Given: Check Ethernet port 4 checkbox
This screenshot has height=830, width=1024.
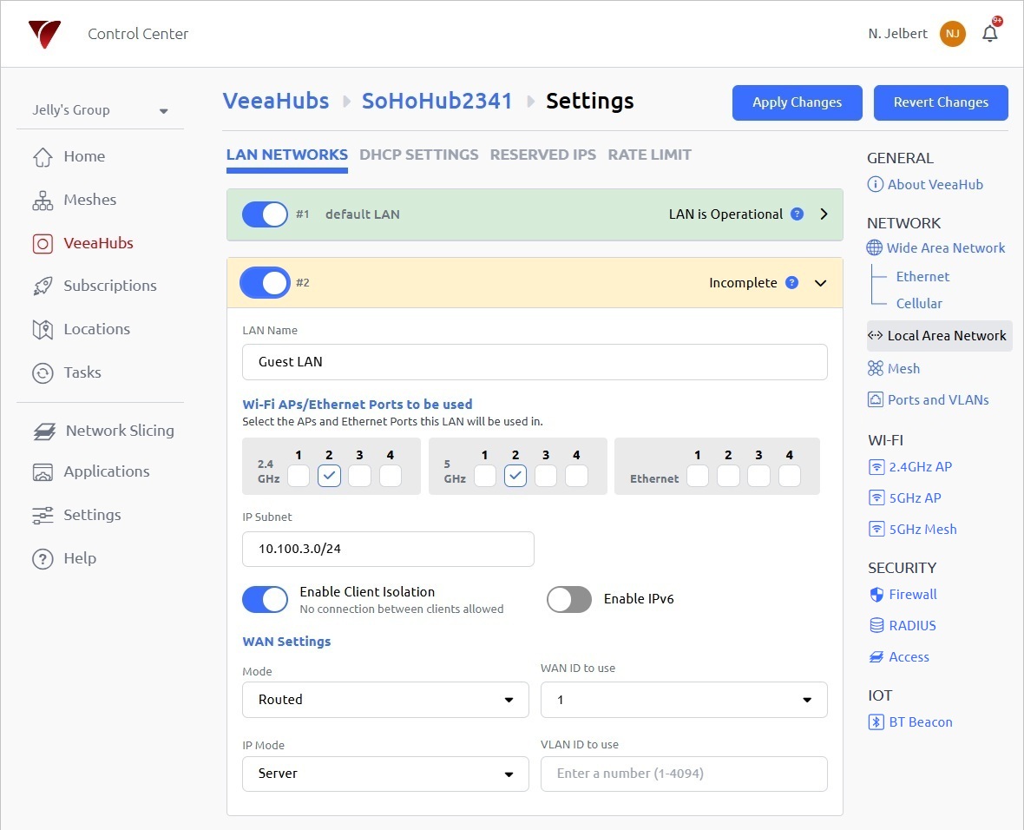Looking at the screenshot, I should point(790,476).
